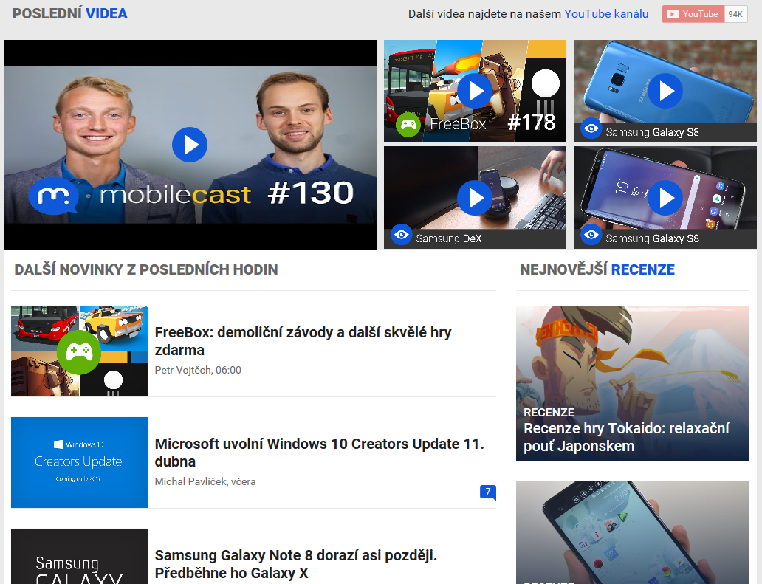Click the FreeBox article thumbnail with gamepad

point(79,351)
